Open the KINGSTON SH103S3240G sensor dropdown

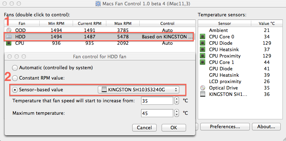(x=139, y=90)
